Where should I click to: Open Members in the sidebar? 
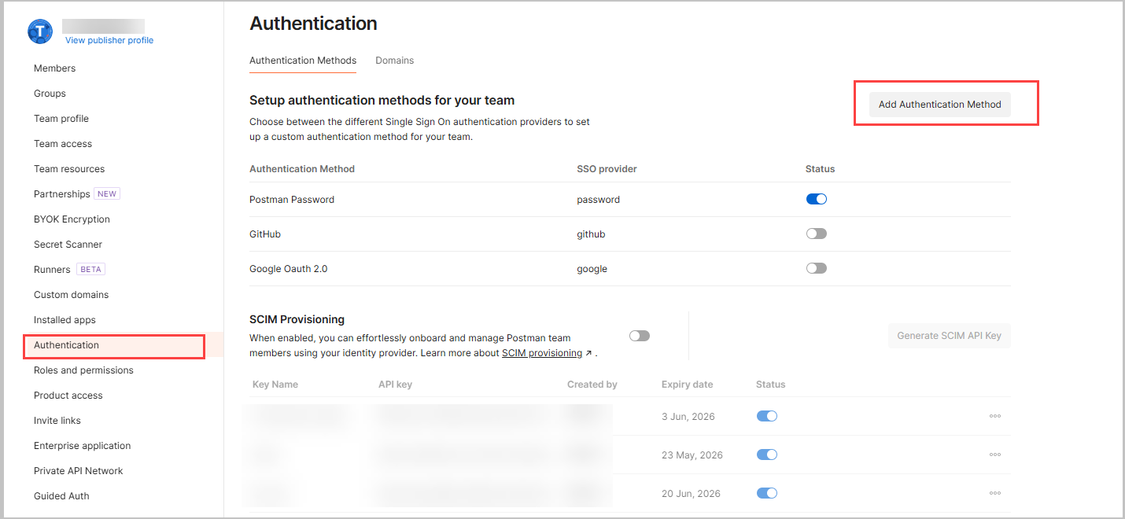coord(55,68)
